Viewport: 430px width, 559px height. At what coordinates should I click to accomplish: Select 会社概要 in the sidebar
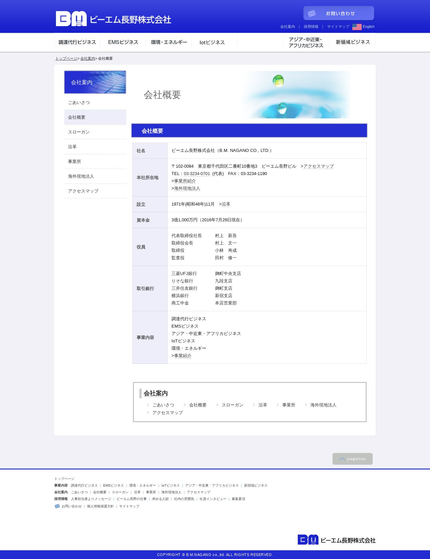pyautogui.click(x=95, y=117)
